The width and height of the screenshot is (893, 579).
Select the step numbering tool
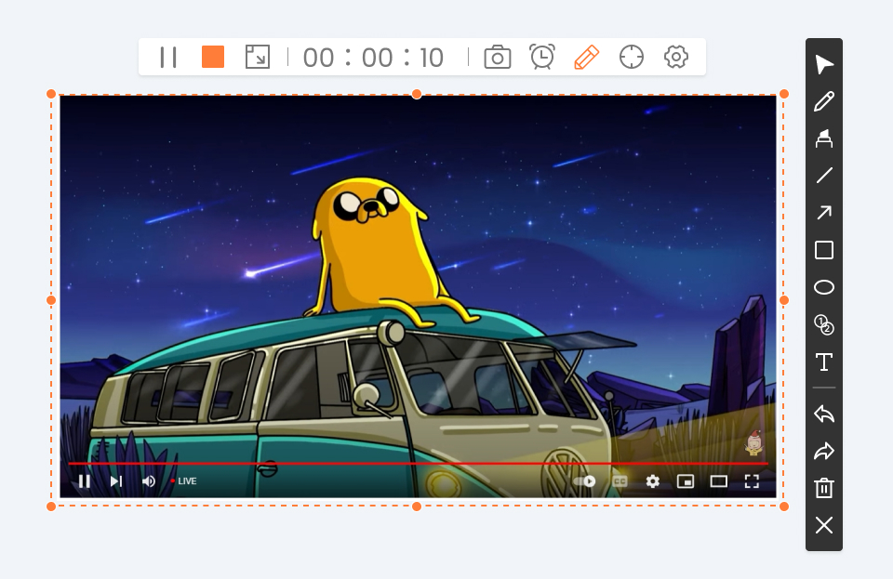pyautogui.click(x=823, y=326)
